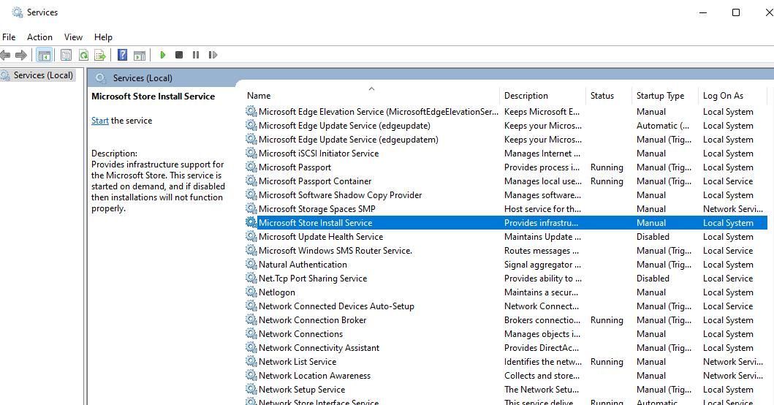The height and width of the screenshot is (405, 774).
Task: Select Microsoft iSCSI Initiator Service name
Action: tap(319, 153)
